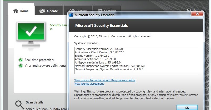Screen dimensions: 211x110
Task: Click the globe download icon on Update tab
Action: (42, 11)
